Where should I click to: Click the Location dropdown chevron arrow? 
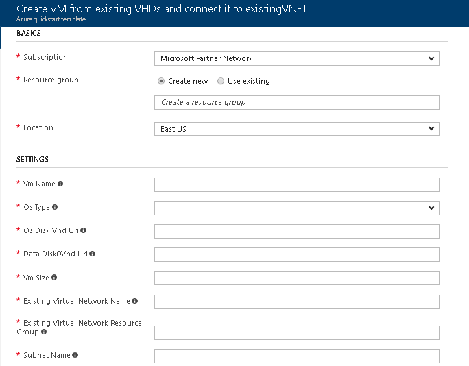[431, 129]
